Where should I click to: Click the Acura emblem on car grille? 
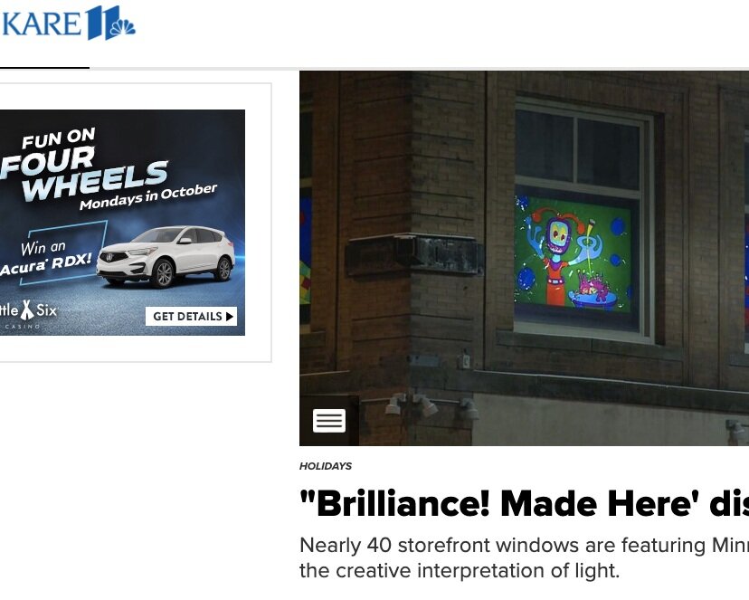[109, 257]
